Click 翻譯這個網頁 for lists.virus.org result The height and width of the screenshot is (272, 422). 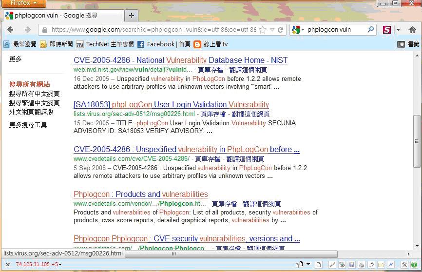[x=250, y=114]
